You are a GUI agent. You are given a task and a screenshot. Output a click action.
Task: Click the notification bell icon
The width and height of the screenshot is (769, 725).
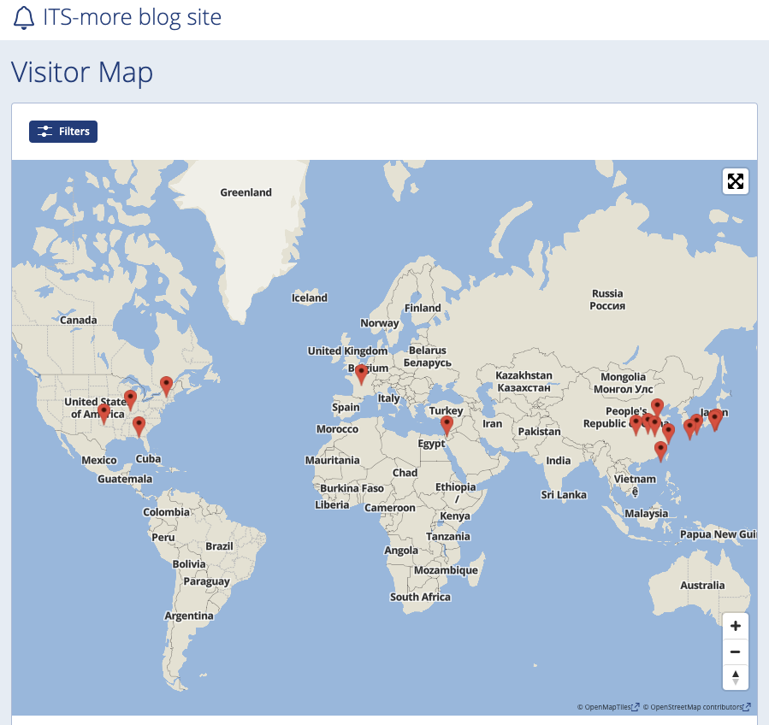[25, 17]
